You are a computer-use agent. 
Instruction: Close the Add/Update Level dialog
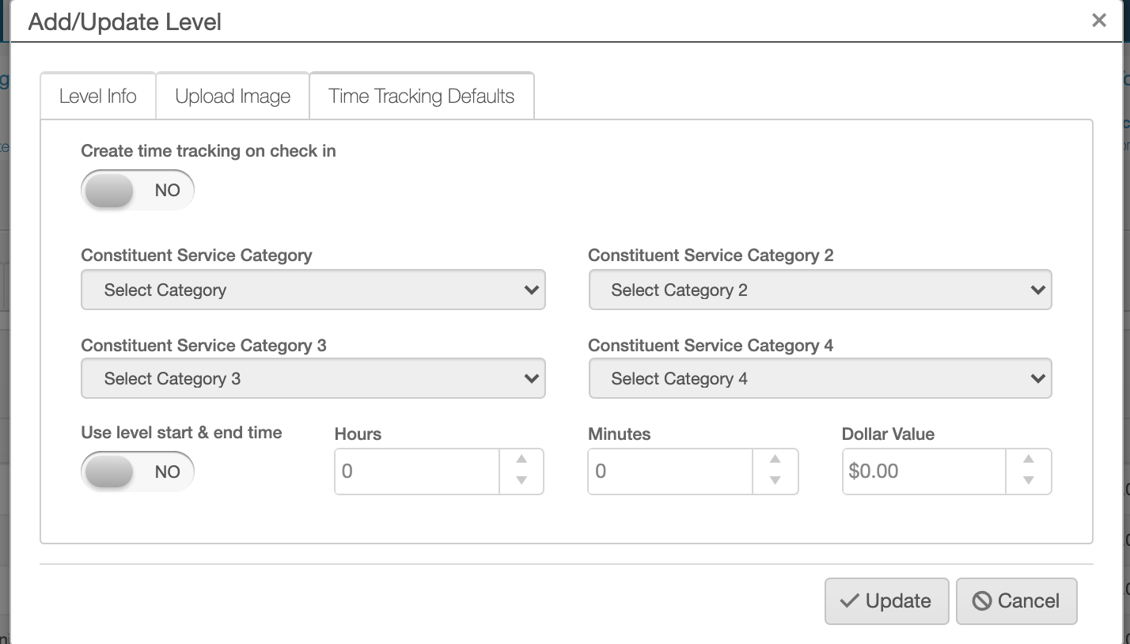1098,21
